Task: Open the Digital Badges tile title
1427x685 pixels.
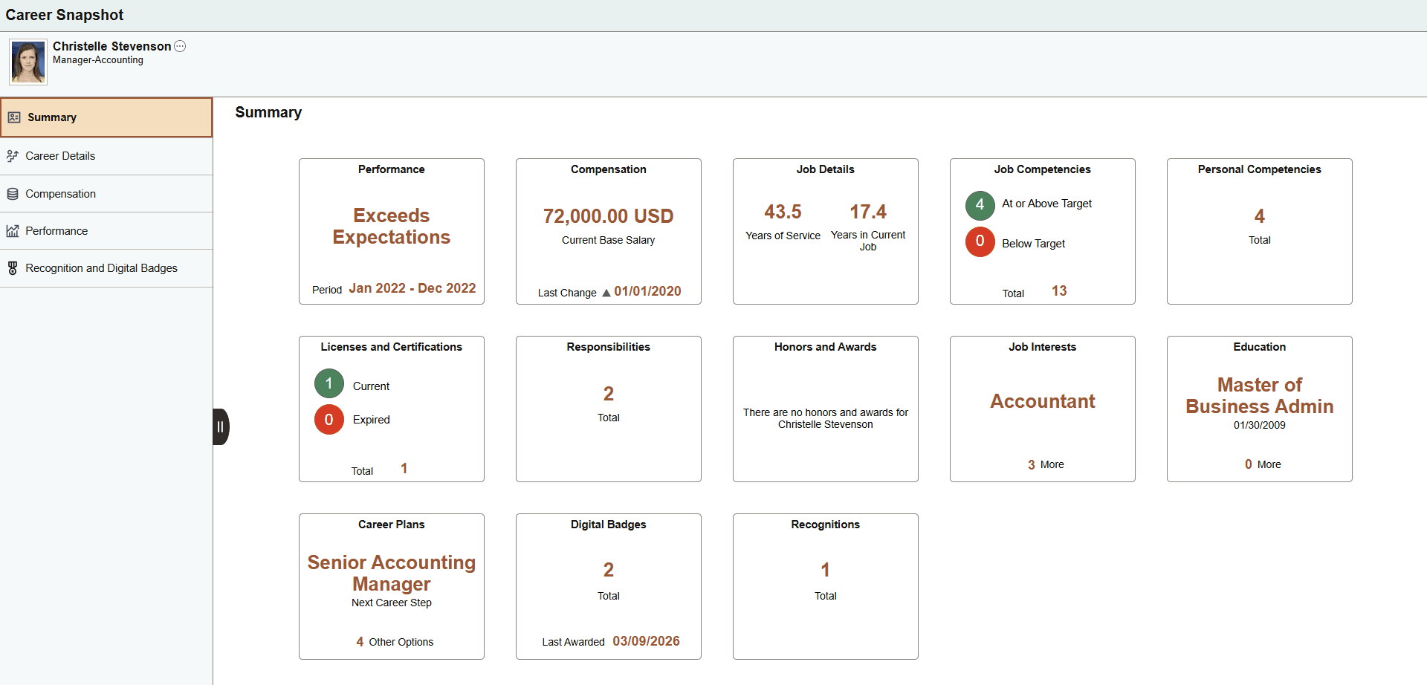Action: click(x=609, y=525)
